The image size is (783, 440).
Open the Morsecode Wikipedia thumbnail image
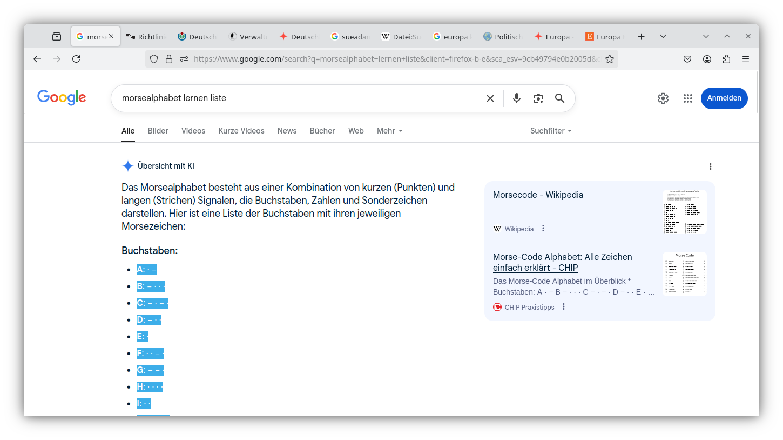pos(684,212)
